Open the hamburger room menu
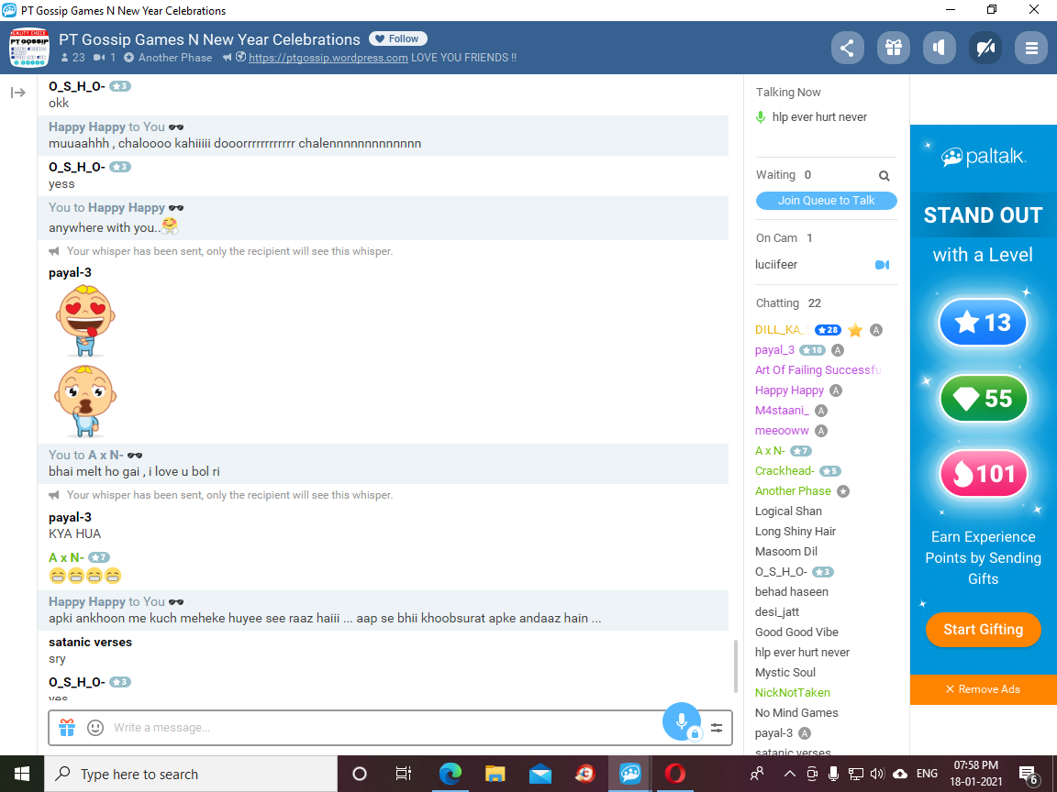Image resolution: width=1057 pixels, height=792 pixels. [x=1030, y=48]
